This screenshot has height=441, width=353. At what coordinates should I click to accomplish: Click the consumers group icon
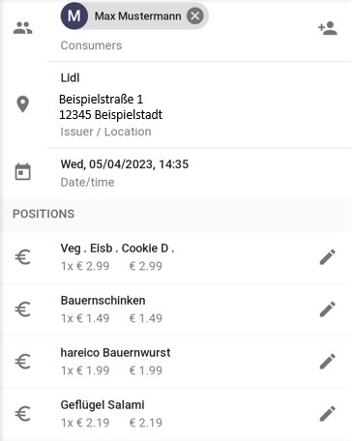tap(22, 28)
